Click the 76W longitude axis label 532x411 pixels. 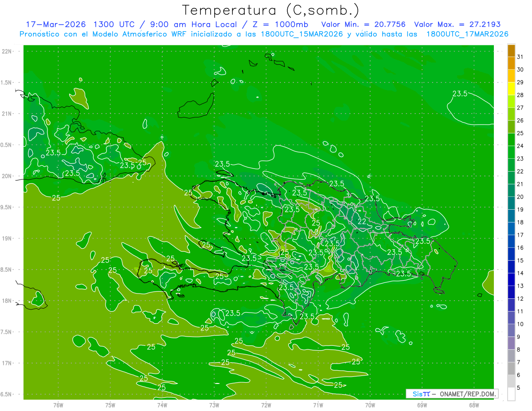click(58, 405)
